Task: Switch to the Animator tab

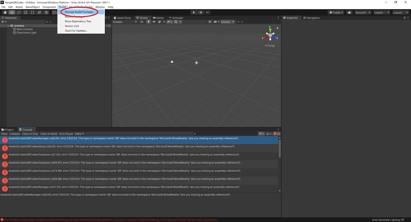Action: 176,18
